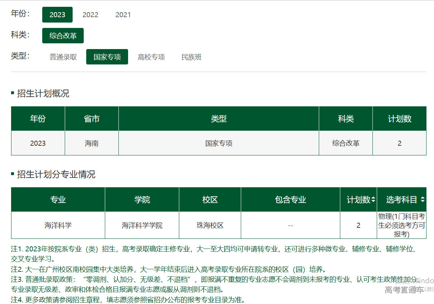Click the 珠海校区 campus cell

coord(210,226)
